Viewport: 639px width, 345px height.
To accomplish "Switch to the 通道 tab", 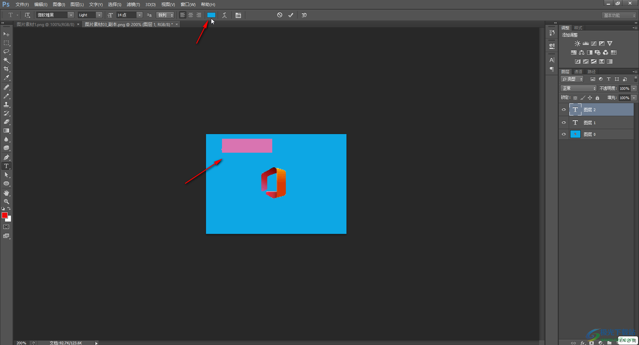I will coord(578,72).
